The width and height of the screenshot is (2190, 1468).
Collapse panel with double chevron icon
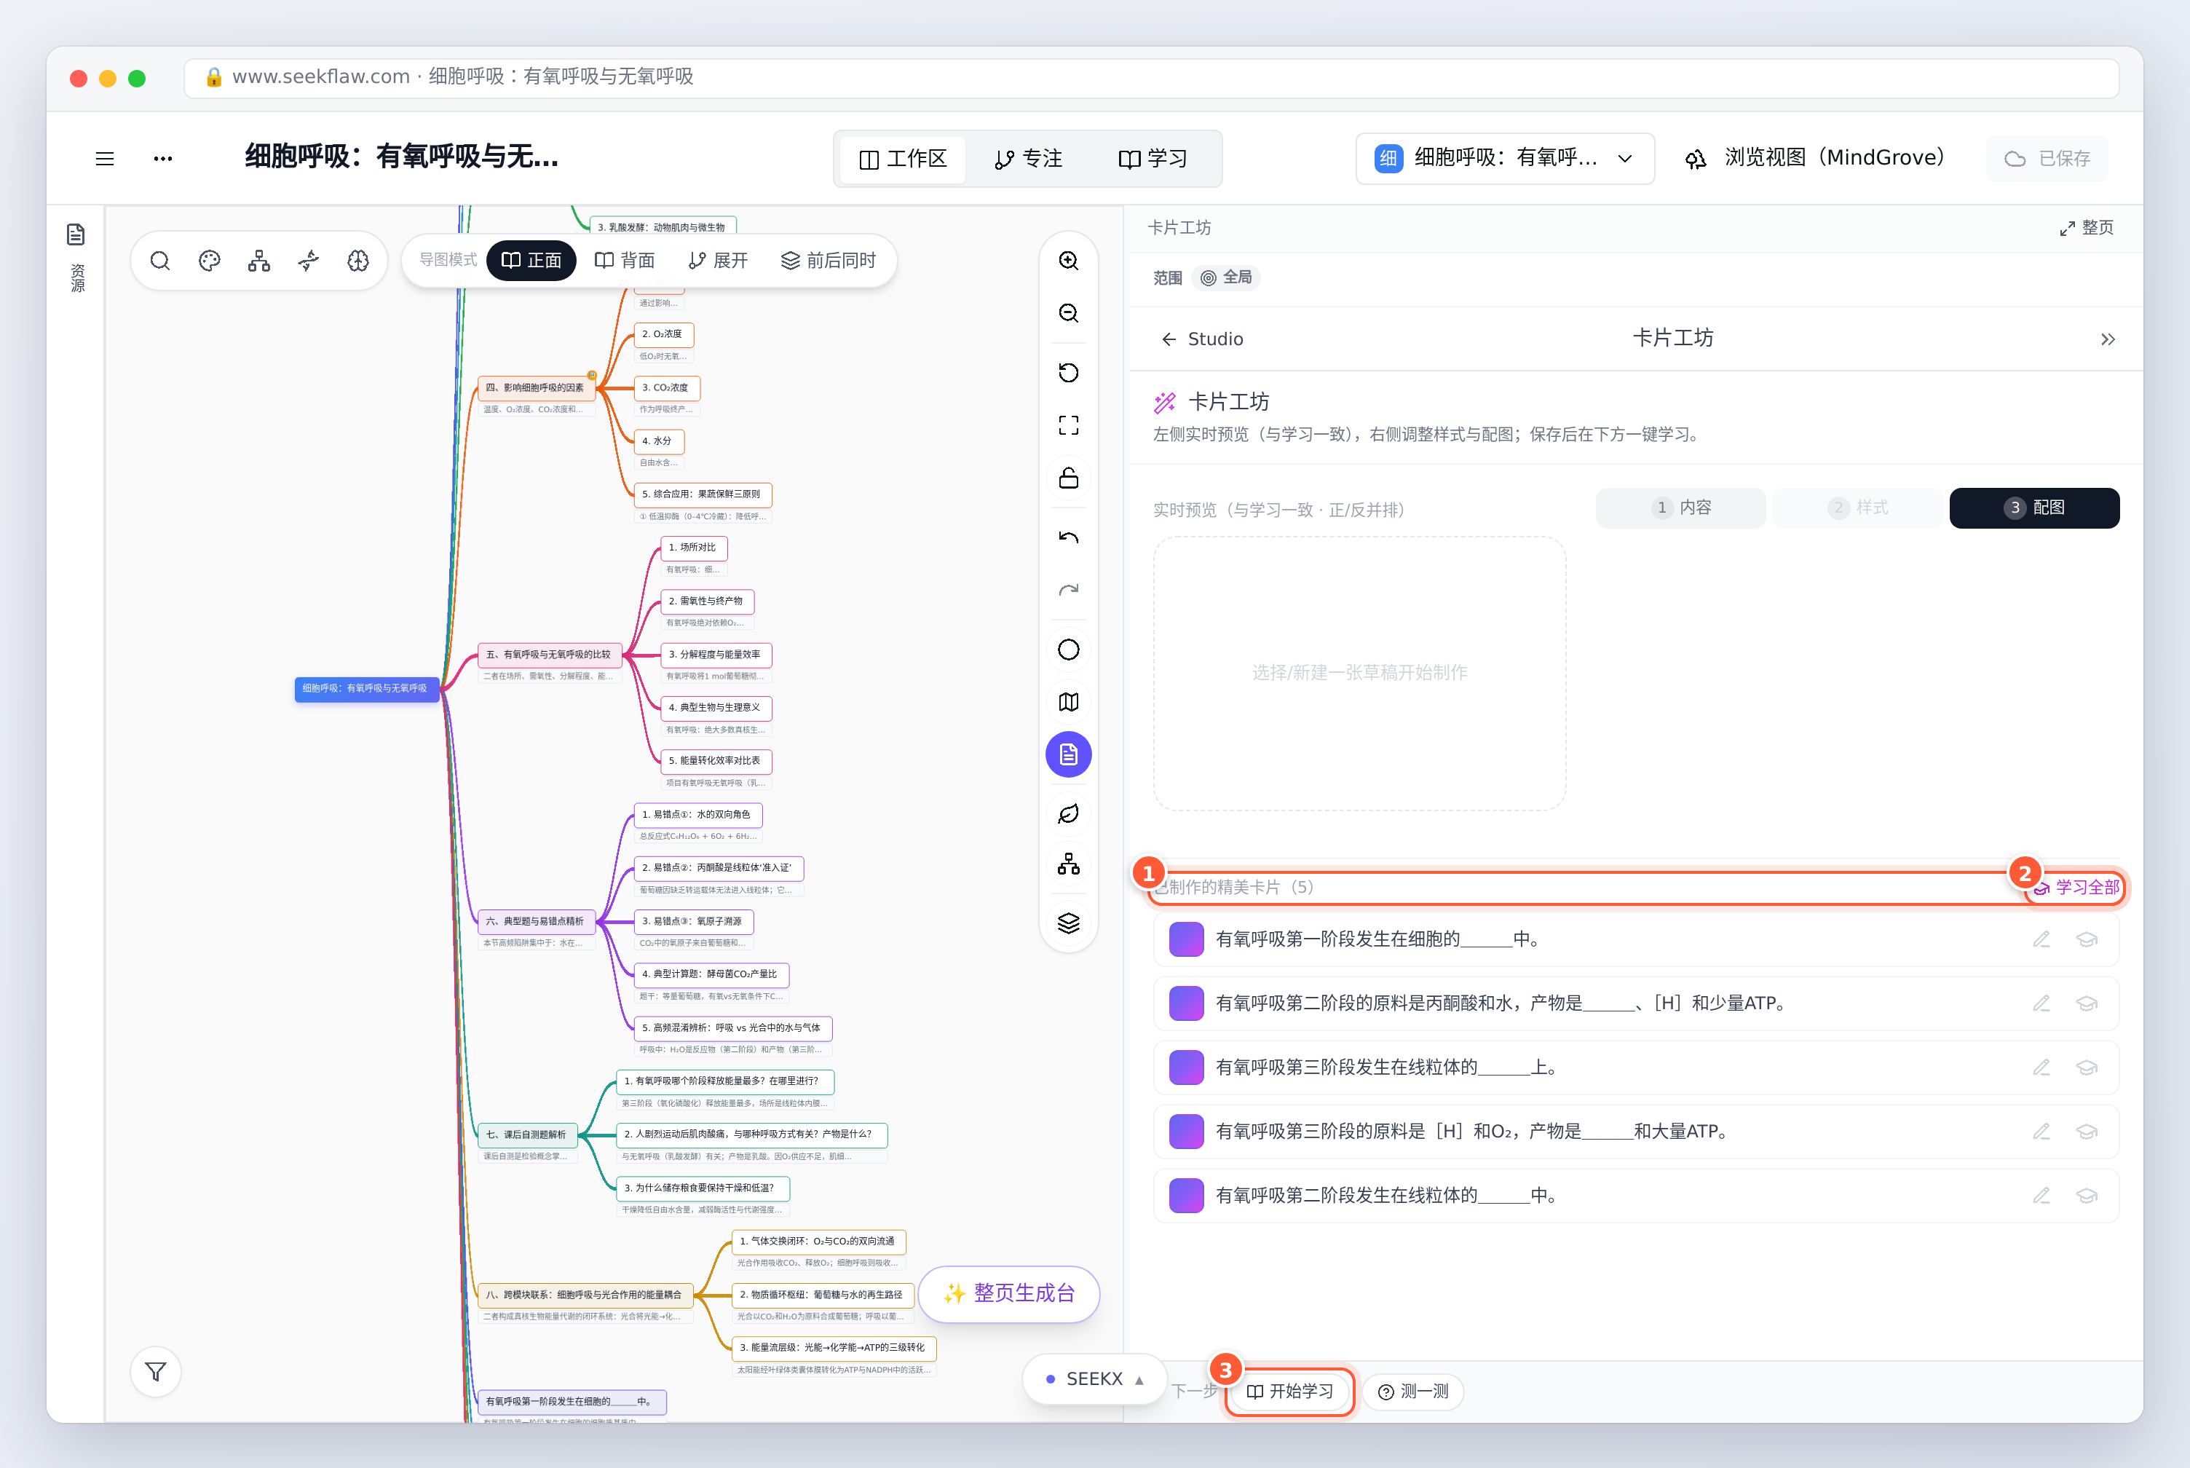(2108, 340)
